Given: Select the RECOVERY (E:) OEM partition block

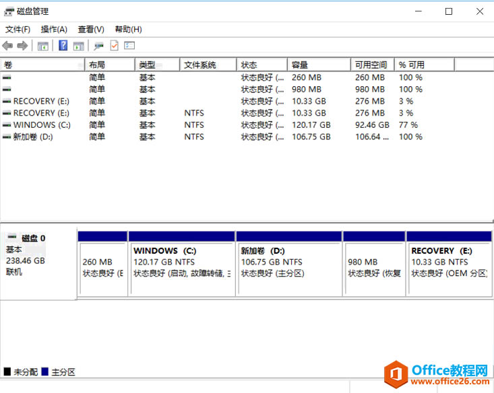Looking at the screenshot, I should tap(450, 264).
